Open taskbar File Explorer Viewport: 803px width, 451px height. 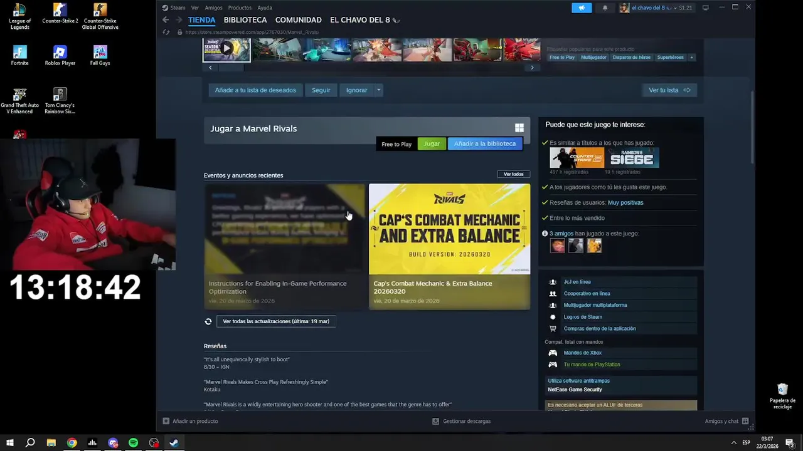click(x=51, y=443)
